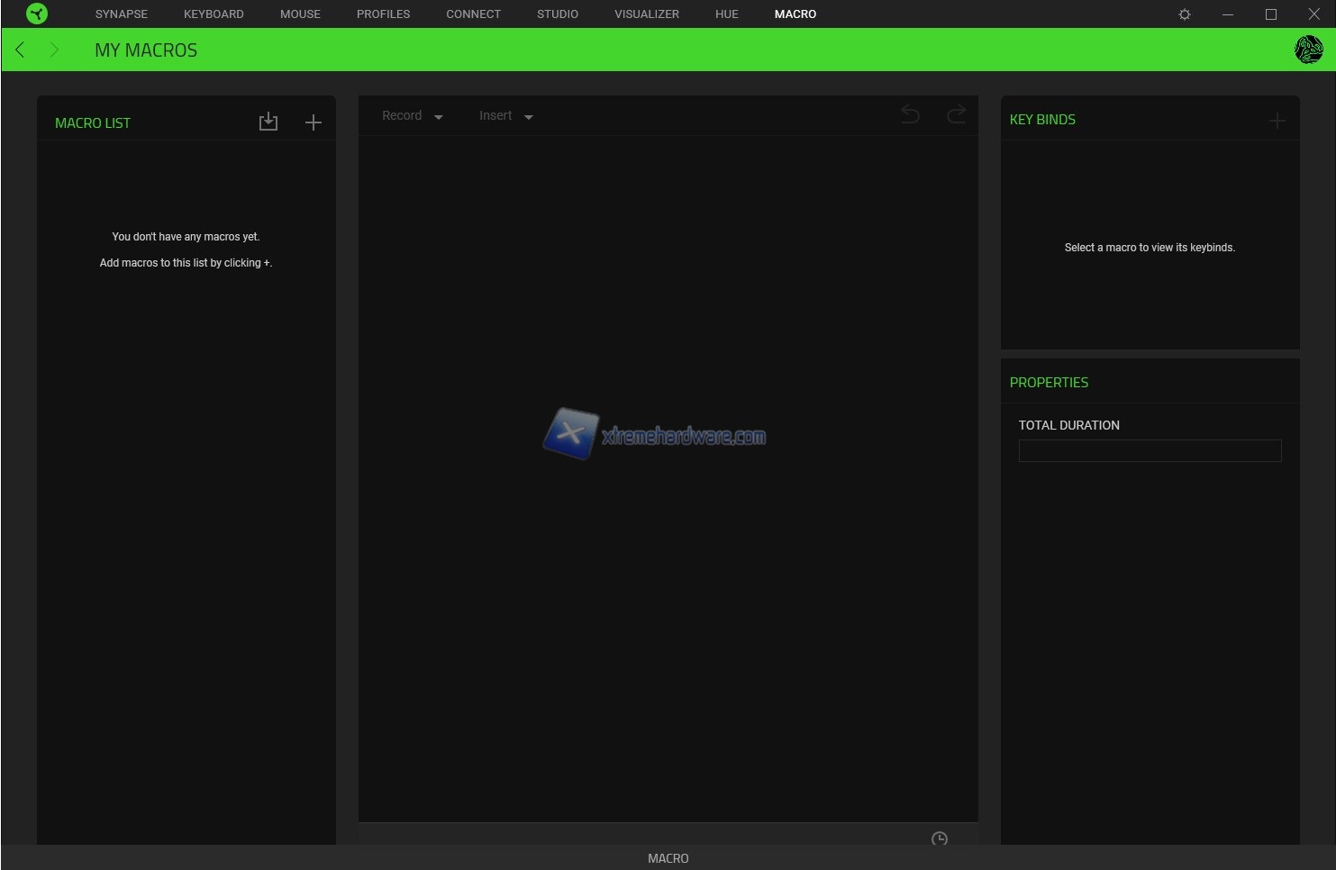Go forward with the right arrow
1336x870 pixels.
coord(54,50)
